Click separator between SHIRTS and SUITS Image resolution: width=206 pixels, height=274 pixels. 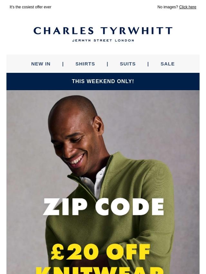108,64
